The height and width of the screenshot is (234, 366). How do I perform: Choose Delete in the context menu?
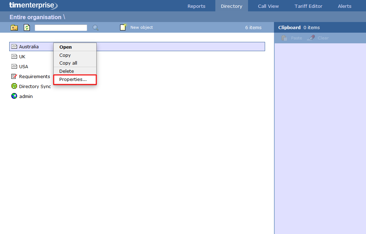[67, 71]
